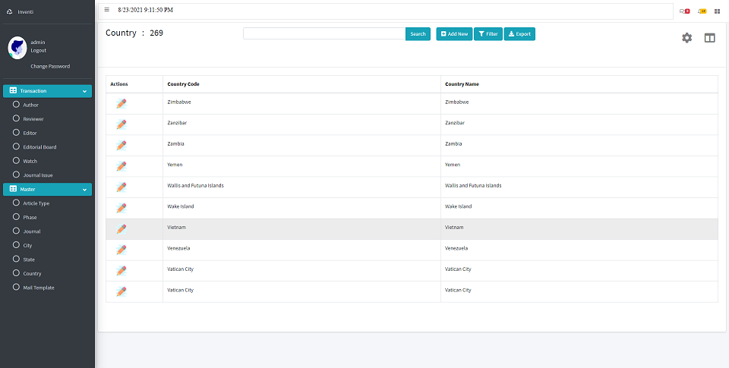This screenshot has height=368, width=729.
Task: Open the settings gear icon
Action: tap(686, 38)
